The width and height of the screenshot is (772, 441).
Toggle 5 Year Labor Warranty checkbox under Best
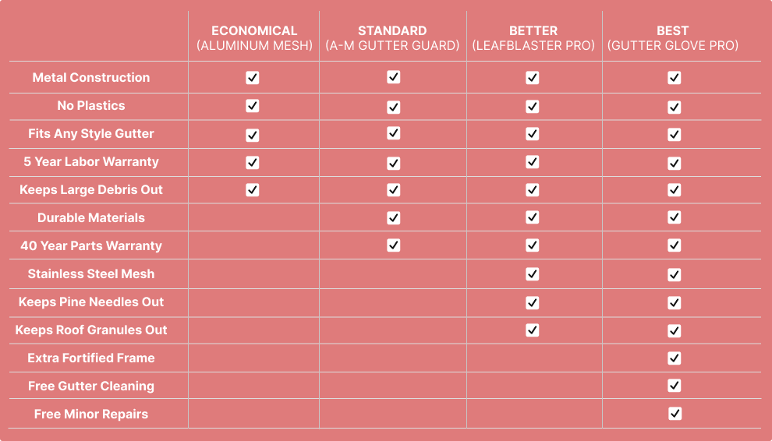pos(674,163)
